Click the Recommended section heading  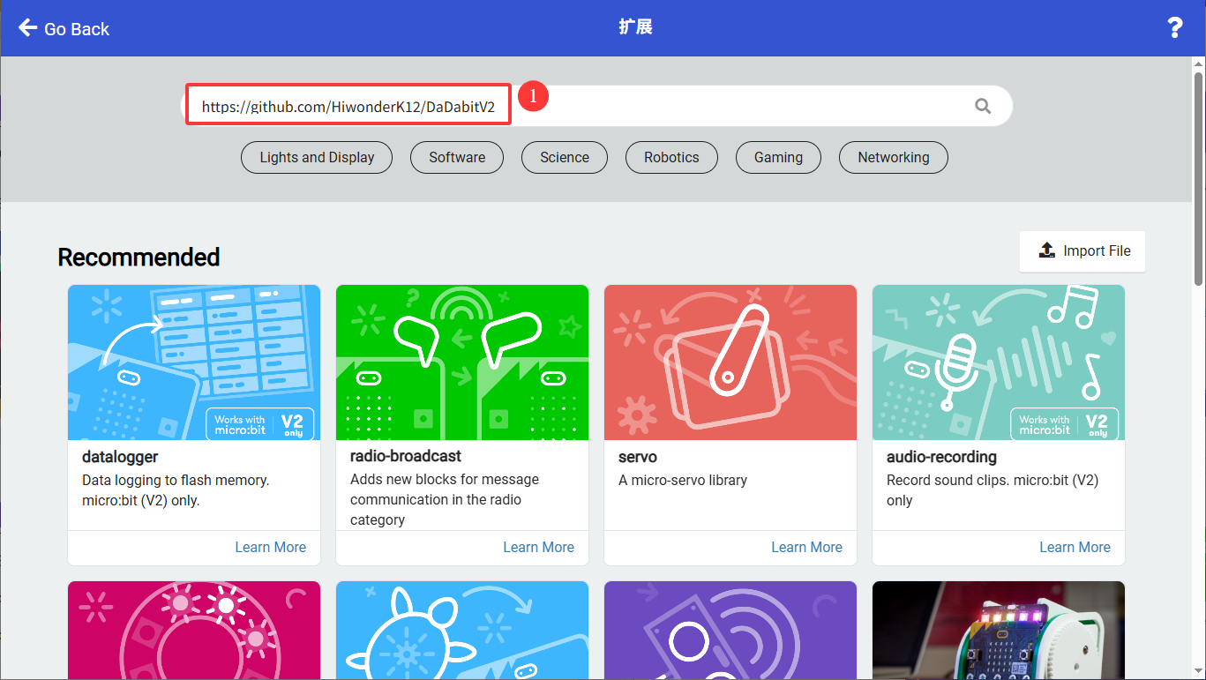[x=139, y=258]
